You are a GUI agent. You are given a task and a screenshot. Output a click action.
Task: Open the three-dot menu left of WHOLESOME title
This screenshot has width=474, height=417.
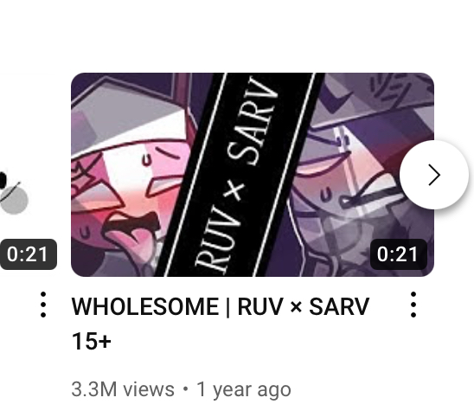click(x=43, y=305)
